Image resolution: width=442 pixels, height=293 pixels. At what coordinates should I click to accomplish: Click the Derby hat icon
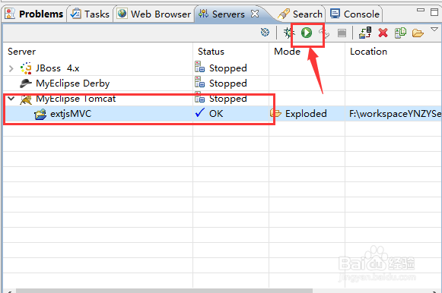point(26,83)
